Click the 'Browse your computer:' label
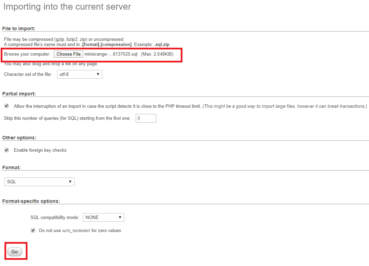Image resolution: width=369 pixels, height=266 pixels. (x=27, y=54)
